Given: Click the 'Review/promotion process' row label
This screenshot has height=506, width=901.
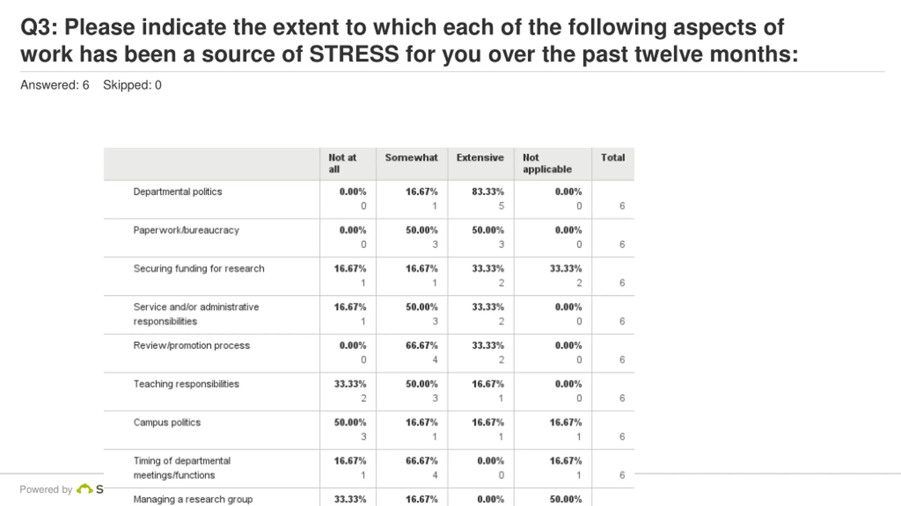Looking at the screenshot, I should click(x=191, y=346).
